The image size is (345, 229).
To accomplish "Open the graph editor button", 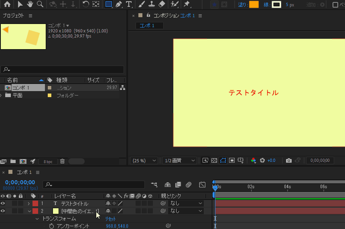I will point(202,185).
